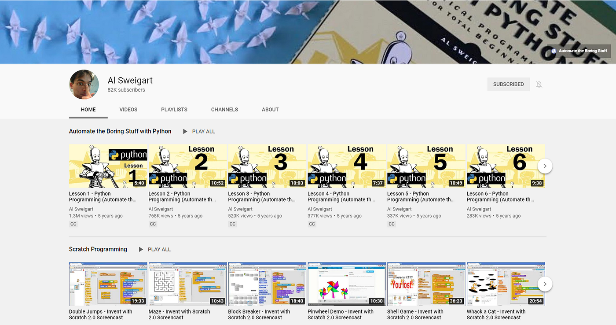Expand the Automate playlist with right chevron
The width and height of the screenshot is (616, 325).
click(545, 166)
